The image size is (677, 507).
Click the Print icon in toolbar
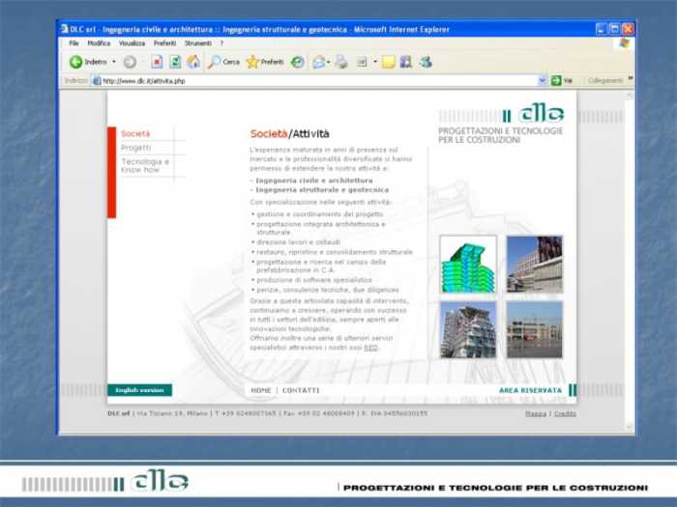(x=340, y=62)
